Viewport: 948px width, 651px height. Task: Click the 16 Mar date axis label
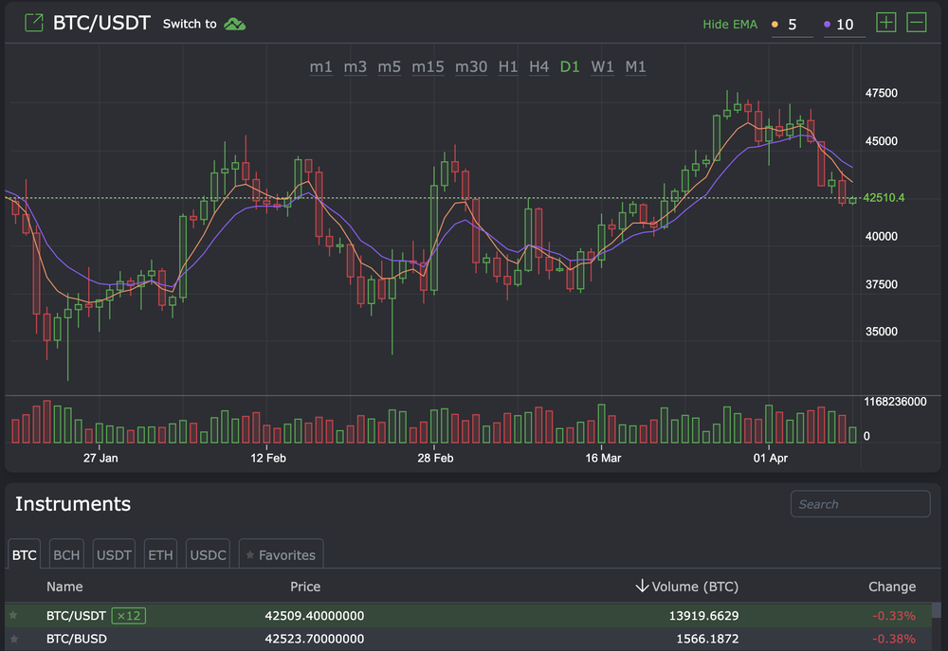click(603, 458)
